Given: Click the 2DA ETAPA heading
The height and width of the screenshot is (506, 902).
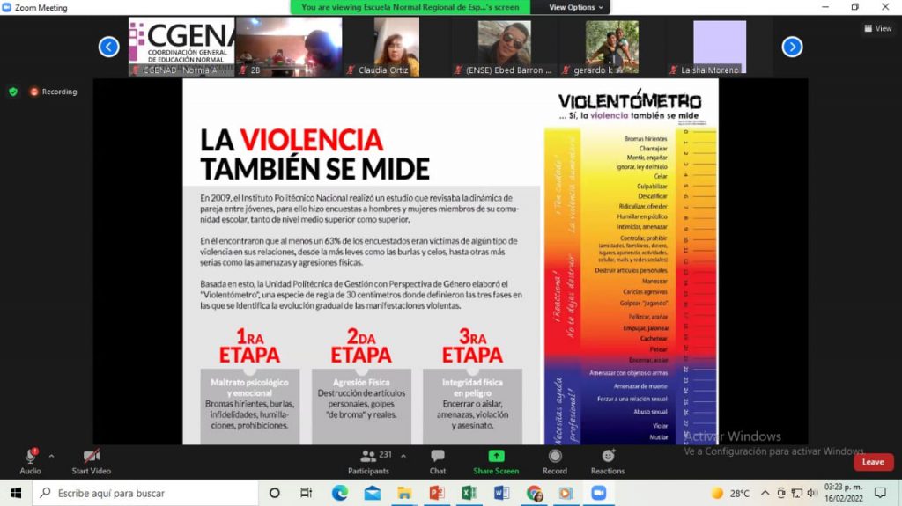Looking at the screenshot, I should [361, 346].
